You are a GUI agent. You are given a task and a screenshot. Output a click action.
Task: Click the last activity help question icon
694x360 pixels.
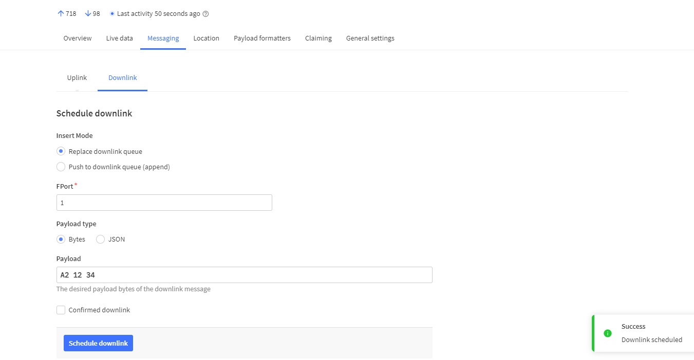pyautogui.click(x=206, y=14)
